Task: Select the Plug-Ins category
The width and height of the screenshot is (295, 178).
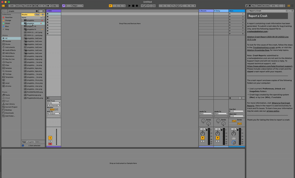Action: click(x=8, y=62)
